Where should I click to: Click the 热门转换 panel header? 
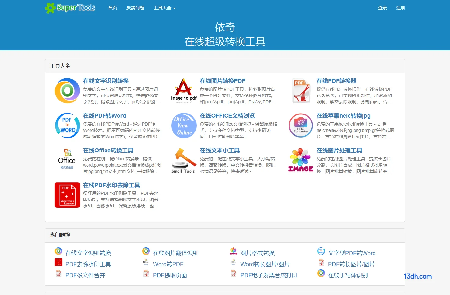pyautogui.click(x=225, y=235)
